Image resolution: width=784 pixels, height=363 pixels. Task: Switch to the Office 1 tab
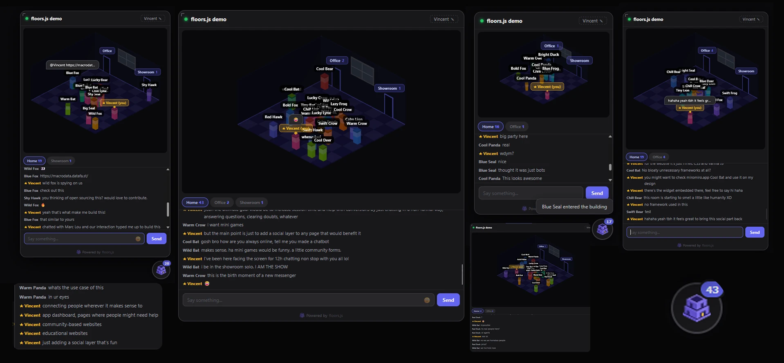click(x=517, y=126)
